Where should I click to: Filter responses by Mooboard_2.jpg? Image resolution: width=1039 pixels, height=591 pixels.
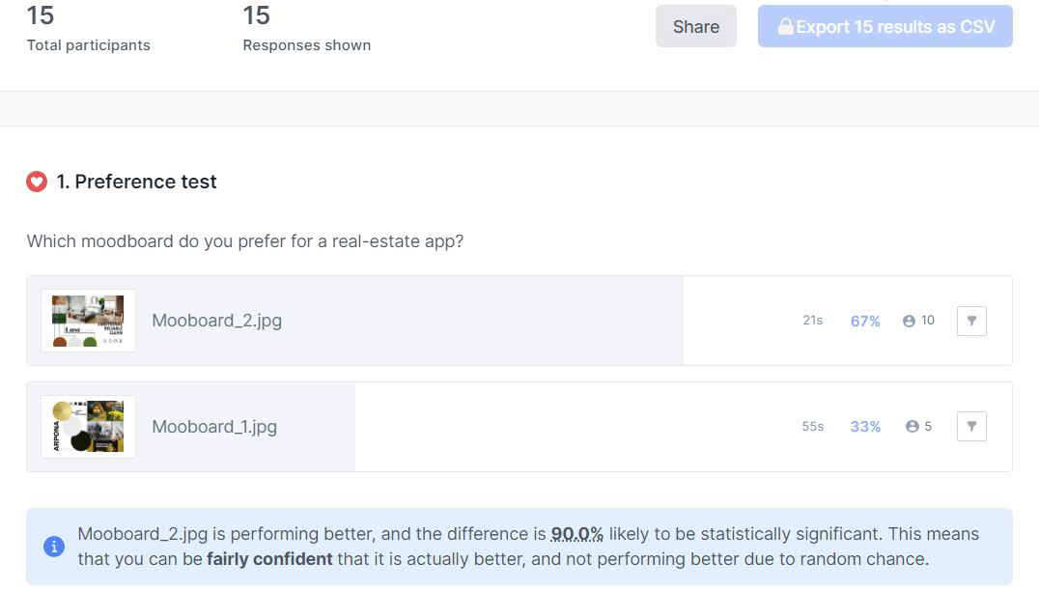coord(971,321)
